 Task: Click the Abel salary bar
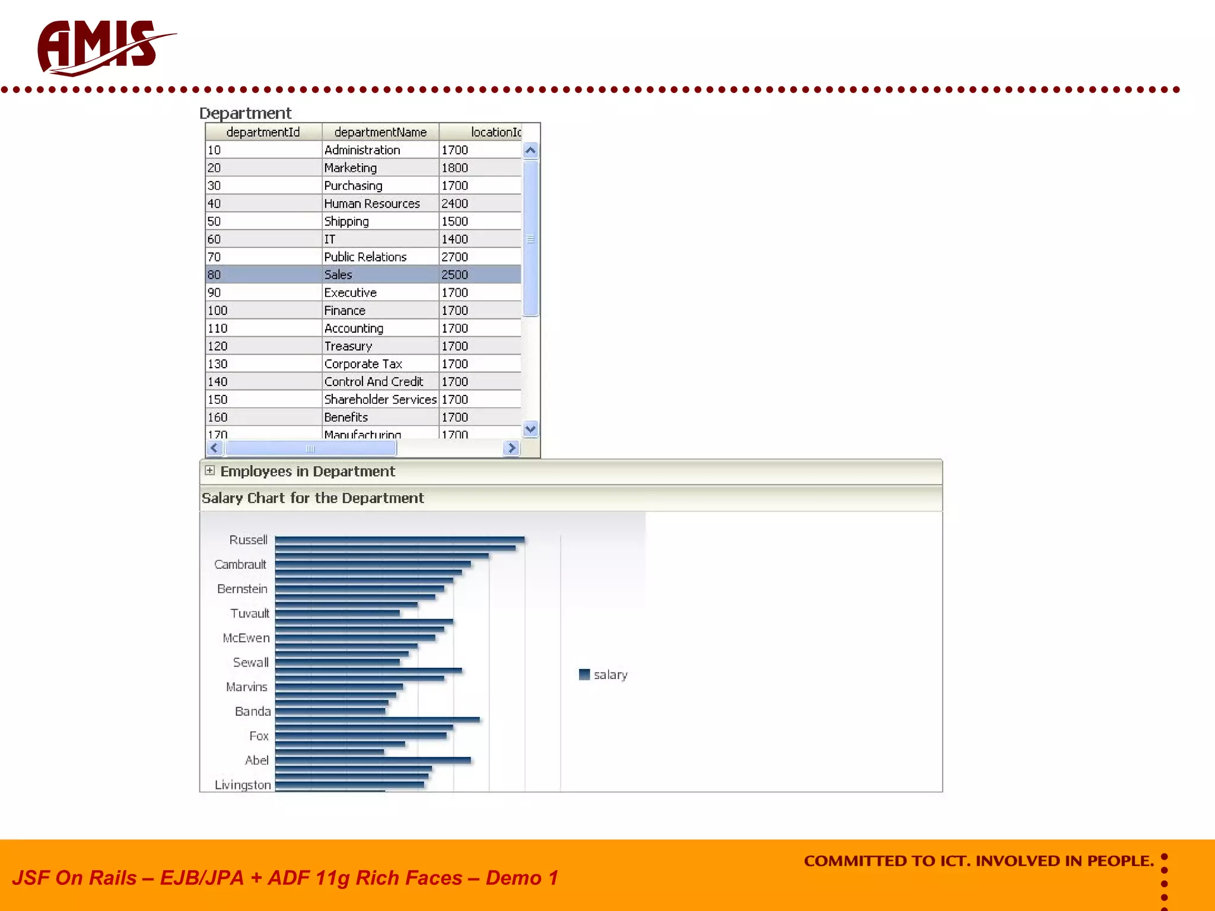pyautogui.click(x=373, y=760)
